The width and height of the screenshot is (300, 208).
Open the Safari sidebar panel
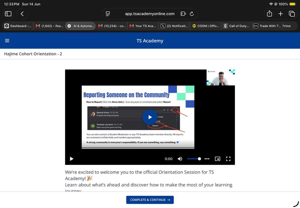(8, 14)
